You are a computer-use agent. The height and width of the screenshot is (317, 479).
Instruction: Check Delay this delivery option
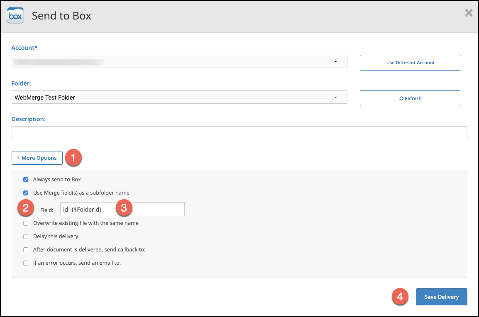click(x=26, y=237)
